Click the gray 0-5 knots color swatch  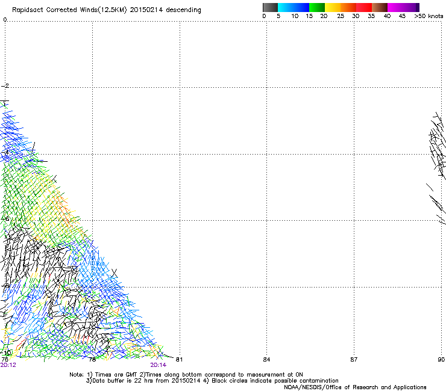[270, 7]
